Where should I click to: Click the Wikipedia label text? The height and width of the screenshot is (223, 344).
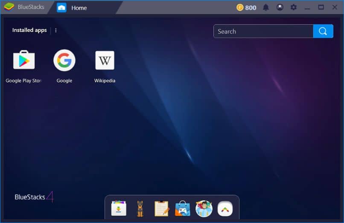[105, 81]
